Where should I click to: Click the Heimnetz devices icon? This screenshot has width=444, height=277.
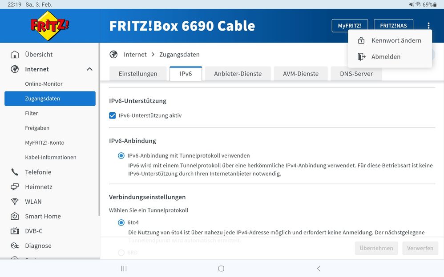[x=14, y=186]
